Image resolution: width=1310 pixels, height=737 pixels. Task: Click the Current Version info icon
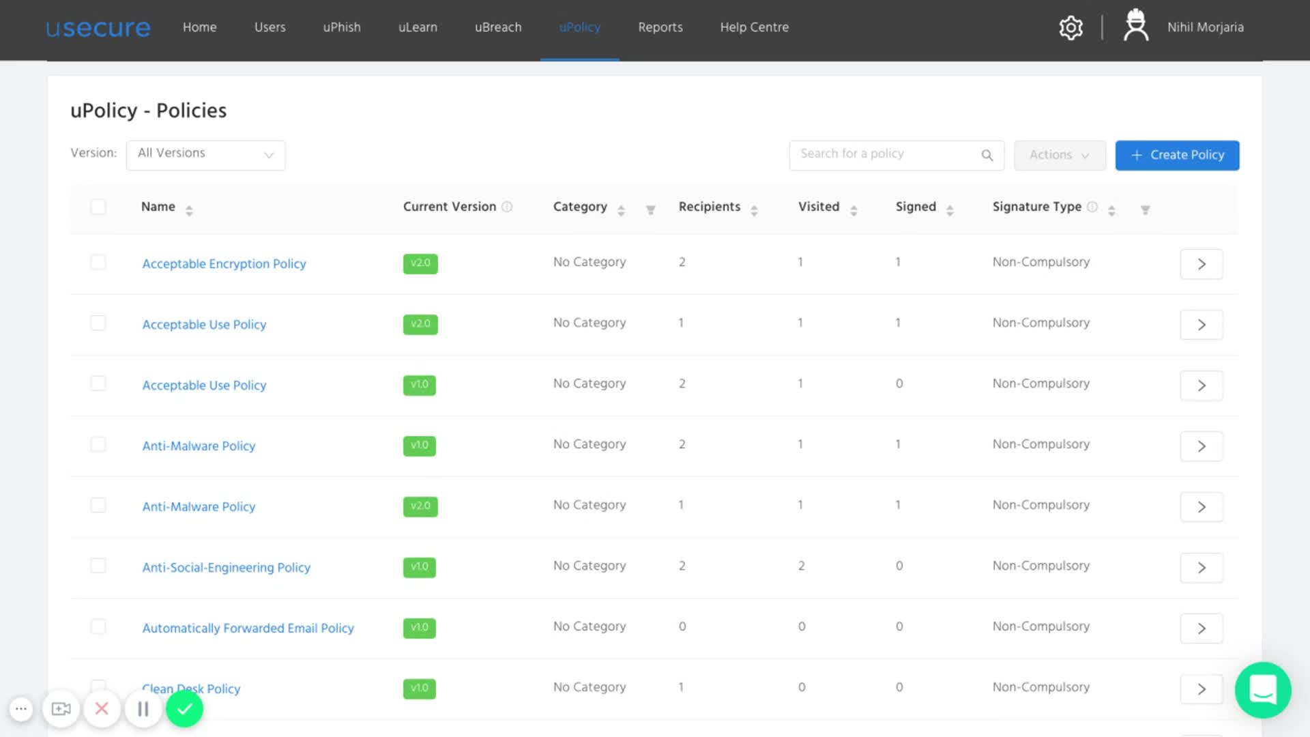click(x=507, y=207)
